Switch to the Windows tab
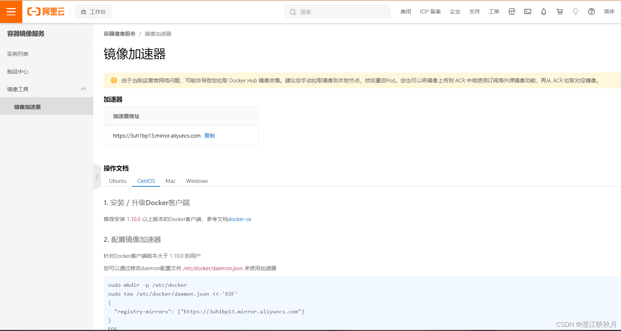 coord(197,181)
